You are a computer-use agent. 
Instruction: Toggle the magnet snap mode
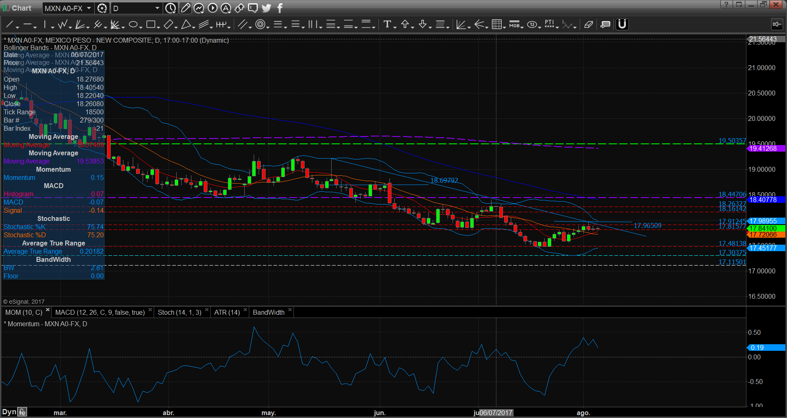[622, 25]
